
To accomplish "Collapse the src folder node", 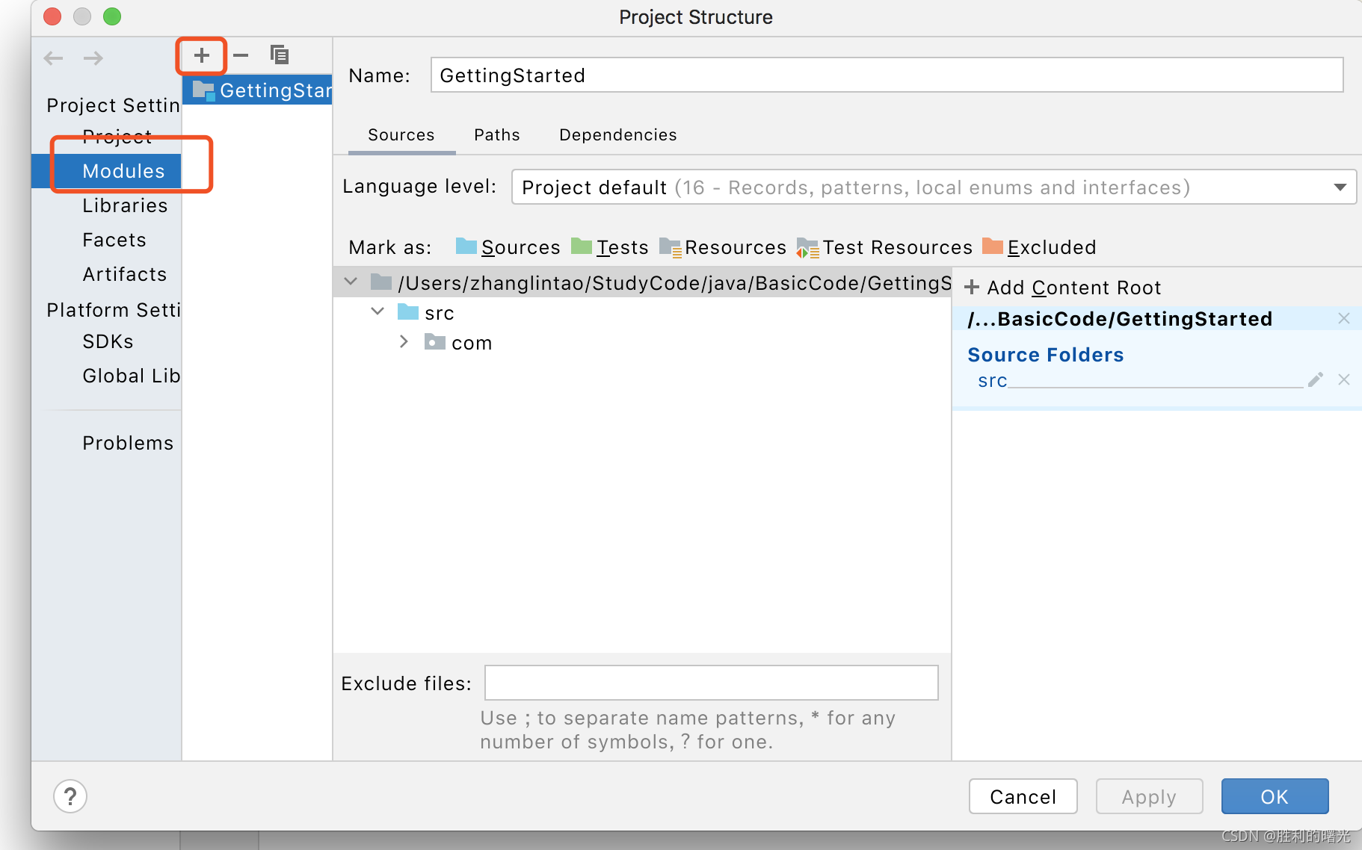I will click(378, 311).
